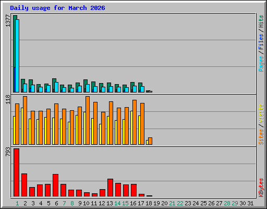Image resolution: width=267 pixels, height=209 pixels.
Task: Click day label 25 on the x-axis
Action: coord(203,203)
